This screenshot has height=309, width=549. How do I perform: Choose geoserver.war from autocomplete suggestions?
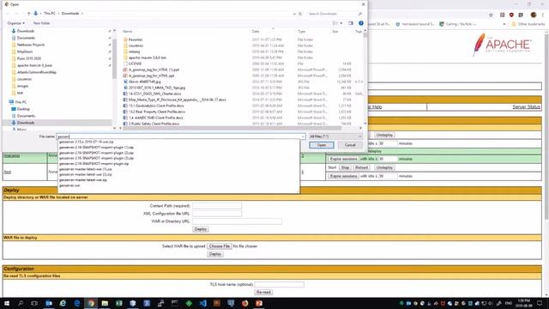pyautogui.click(x=69, y=185)
